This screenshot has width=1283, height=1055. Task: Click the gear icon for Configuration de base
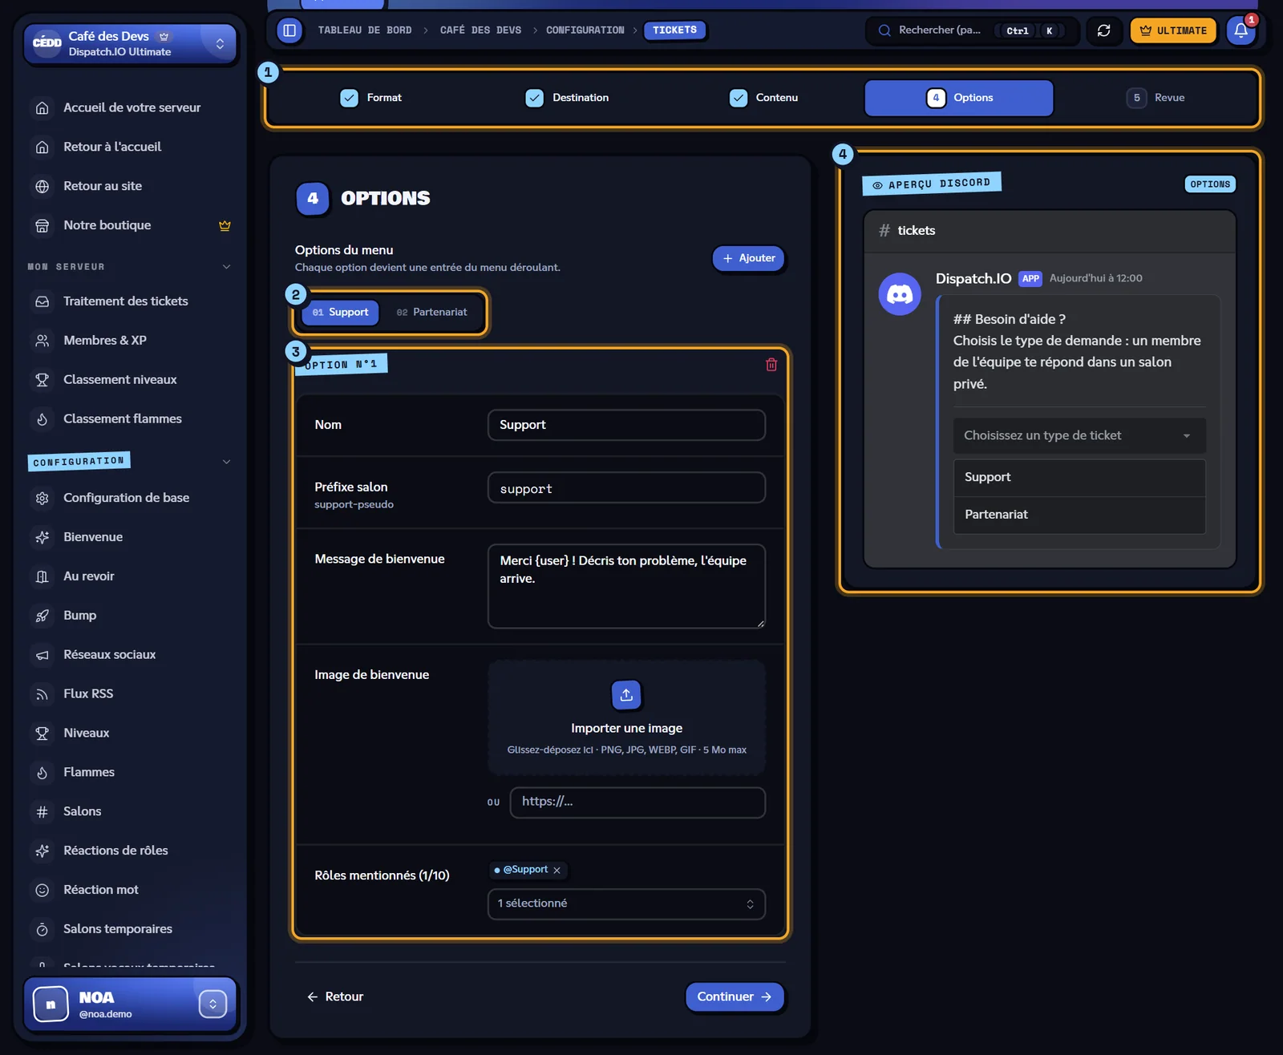point(42,498)
